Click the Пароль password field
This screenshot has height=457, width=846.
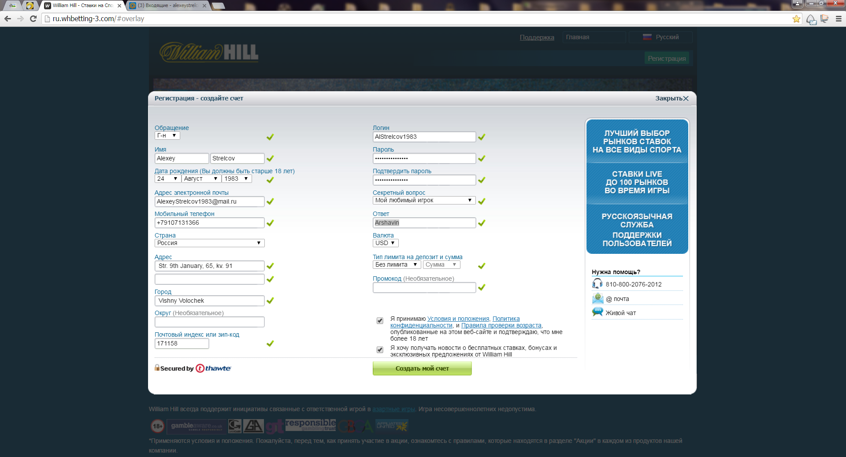click(x=424, y=158)
